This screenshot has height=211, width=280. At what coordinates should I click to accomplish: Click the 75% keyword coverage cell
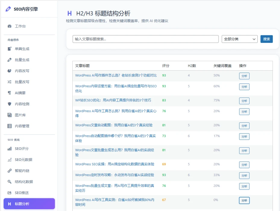[217, 100]
